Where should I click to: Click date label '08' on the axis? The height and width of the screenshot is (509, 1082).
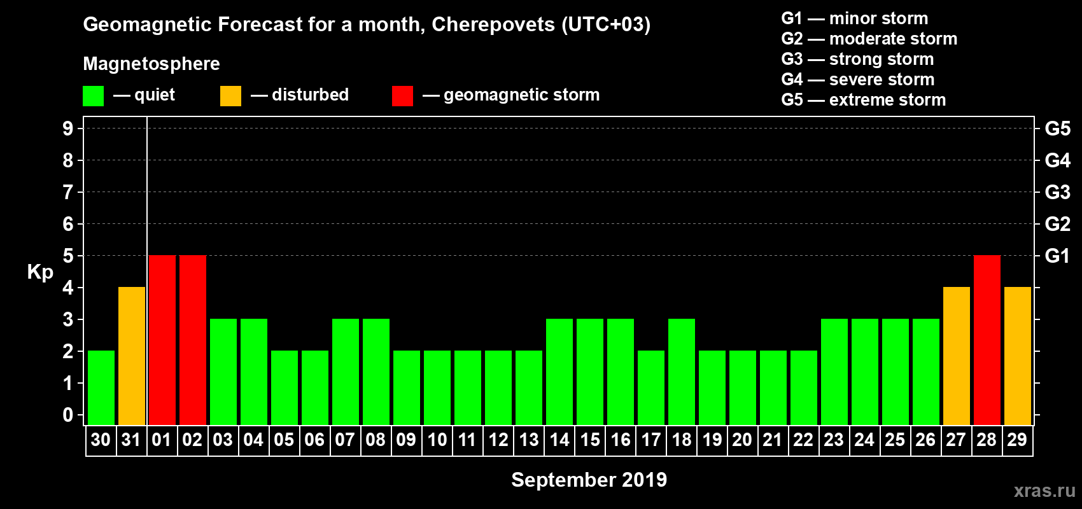(376, 440)
